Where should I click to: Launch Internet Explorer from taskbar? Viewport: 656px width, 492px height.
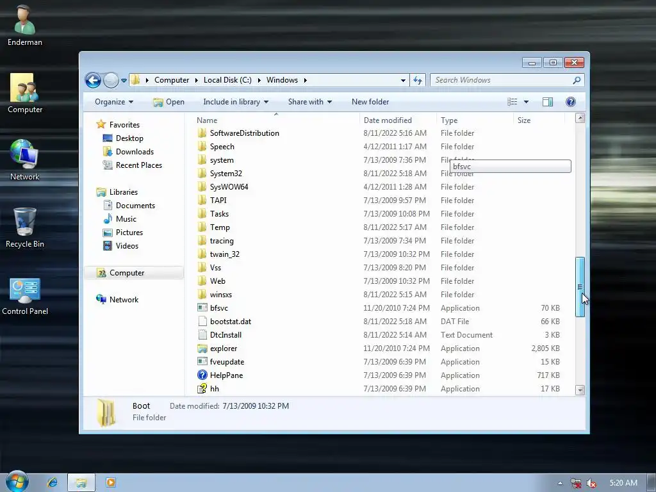pos(53,482)
